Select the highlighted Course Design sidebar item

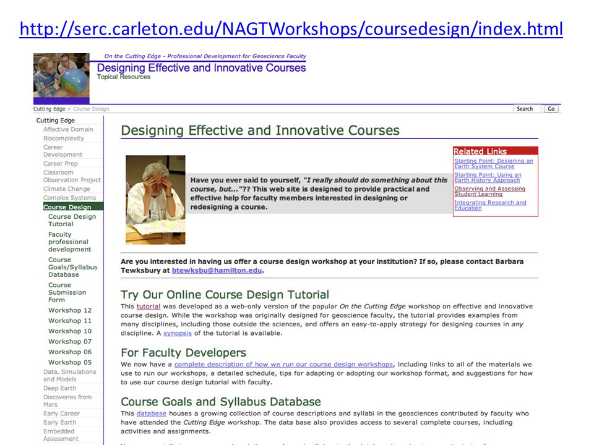[x=73, y=207]
